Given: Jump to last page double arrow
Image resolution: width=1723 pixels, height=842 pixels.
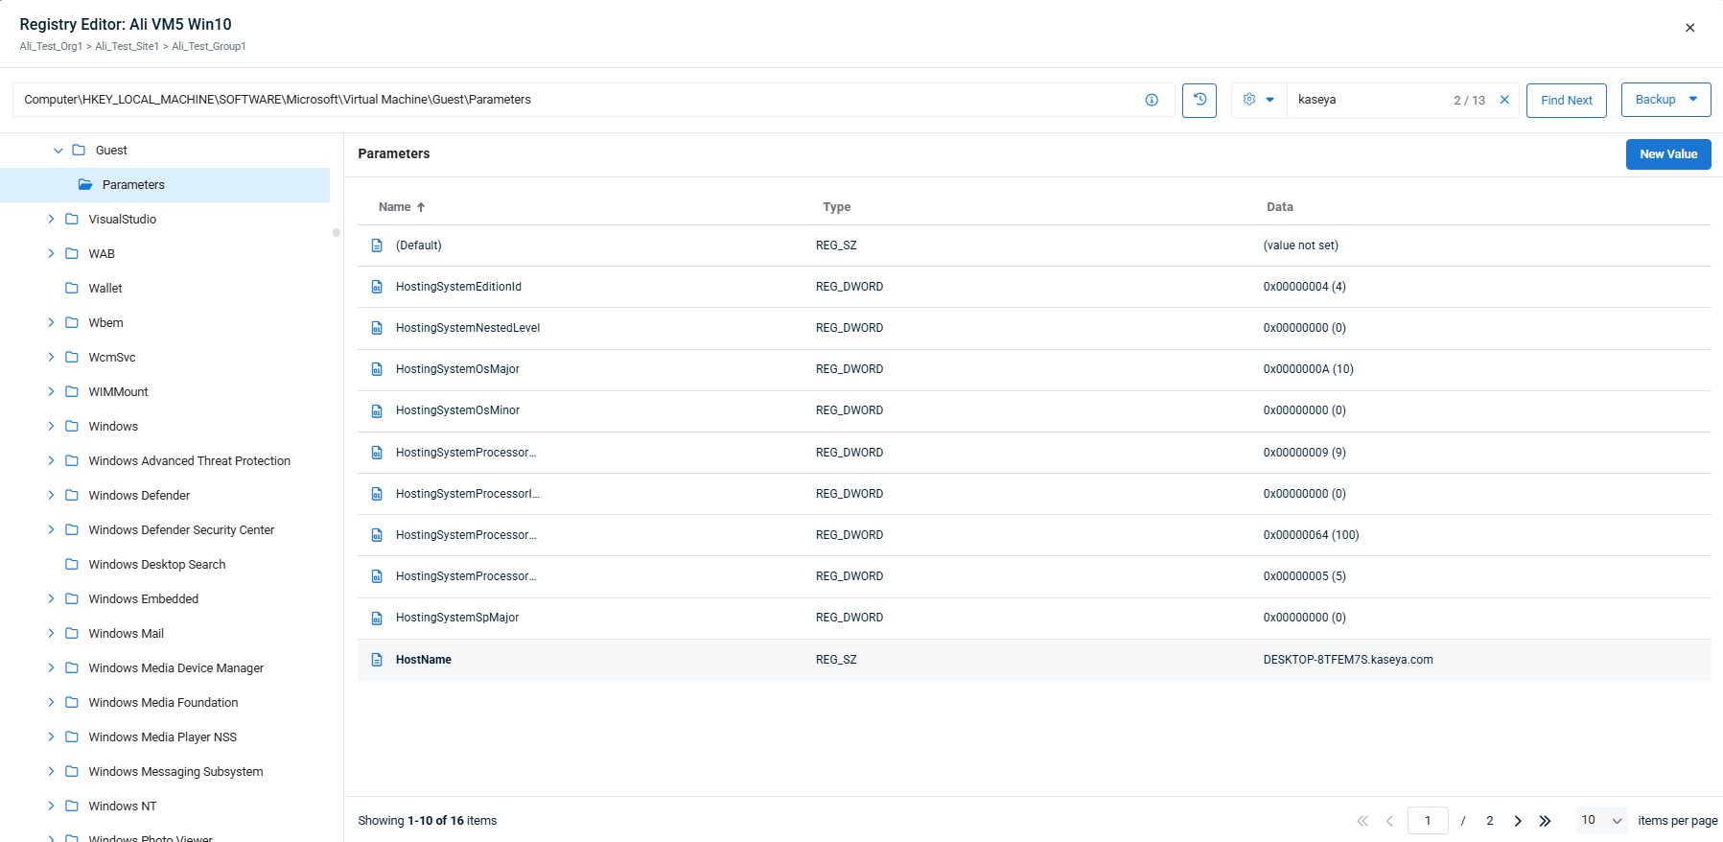Looking at the screenshot, I should click(x=1545, y=821).
